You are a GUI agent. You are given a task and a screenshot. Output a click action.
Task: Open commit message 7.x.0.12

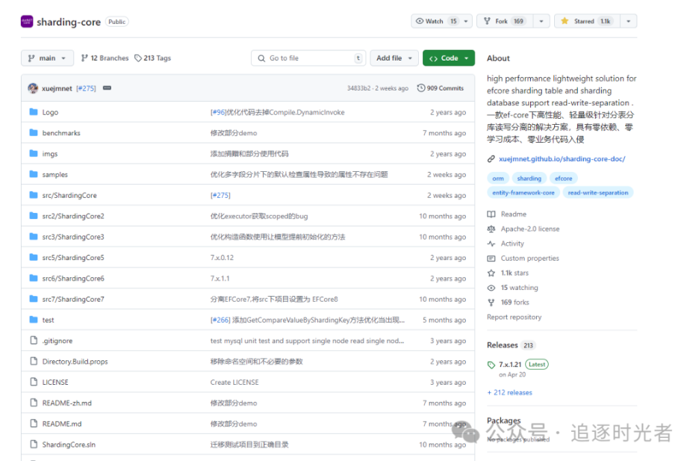click(x=222, y=258)
